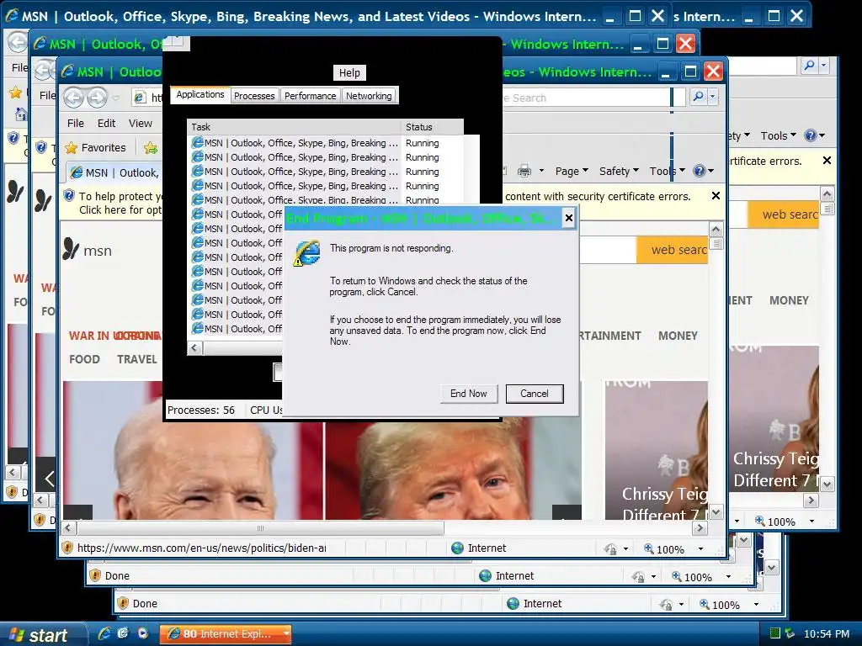Click web search button in front IE page
Screen dimensions: 862x646
pyautogui.click(x=672, y=250)
